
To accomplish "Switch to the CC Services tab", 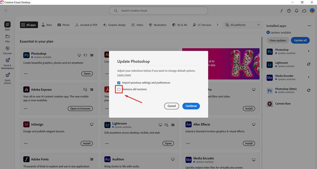I will tap(202, 25).
